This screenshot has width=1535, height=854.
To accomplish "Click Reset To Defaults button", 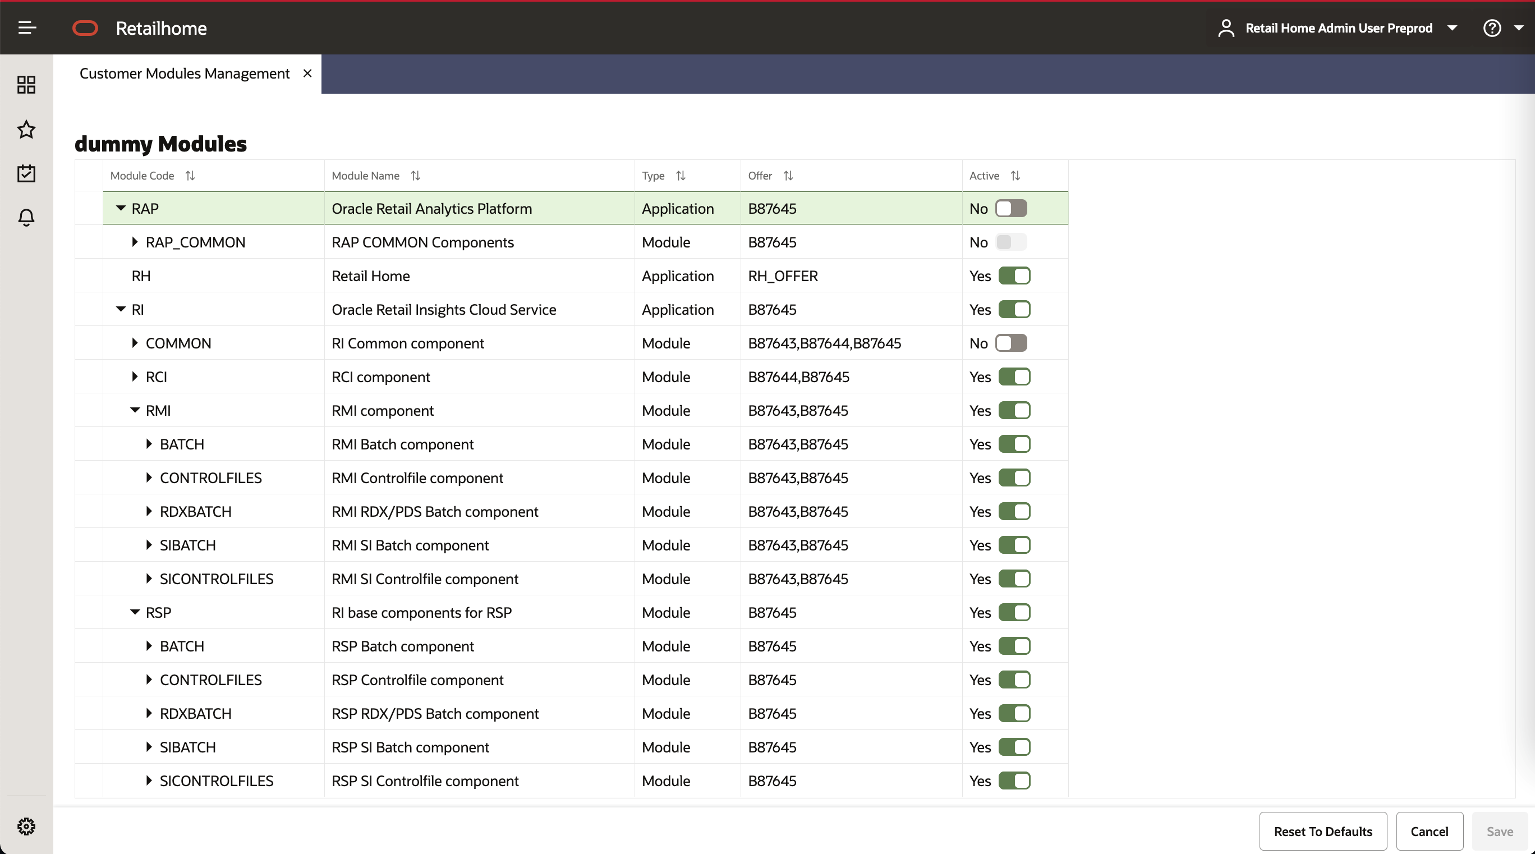I will pos(1323,832).
